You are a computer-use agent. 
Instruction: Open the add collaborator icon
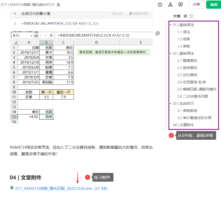(170, 5)
